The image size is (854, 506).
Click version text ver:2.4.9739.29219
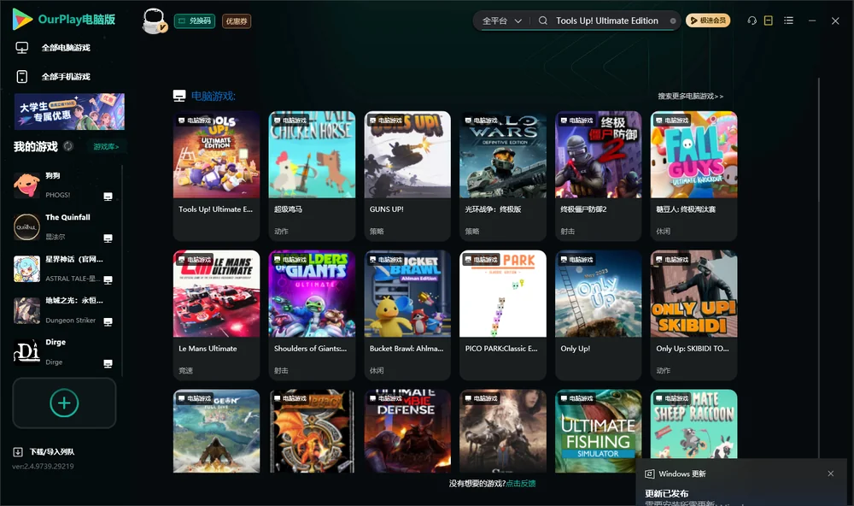(43, 466)
